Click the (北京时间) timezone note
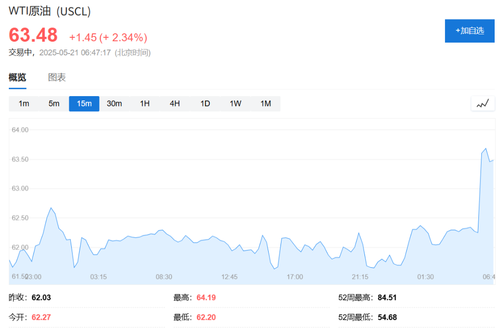The height and width of the screenshot is (332, 503). (x=133, y=52)
